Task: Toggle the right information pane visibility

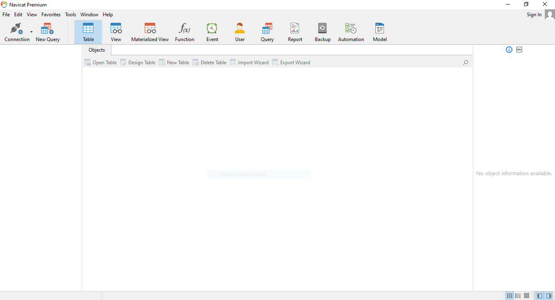Action: [549, 296]
